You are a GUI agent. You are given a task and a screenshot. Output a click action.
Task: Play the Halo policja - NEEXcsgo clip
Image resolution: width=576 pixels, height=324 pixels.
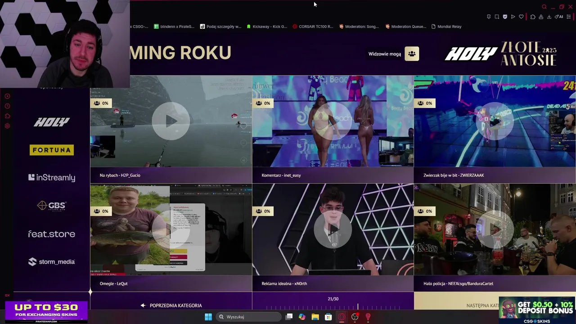pos(495,229)
